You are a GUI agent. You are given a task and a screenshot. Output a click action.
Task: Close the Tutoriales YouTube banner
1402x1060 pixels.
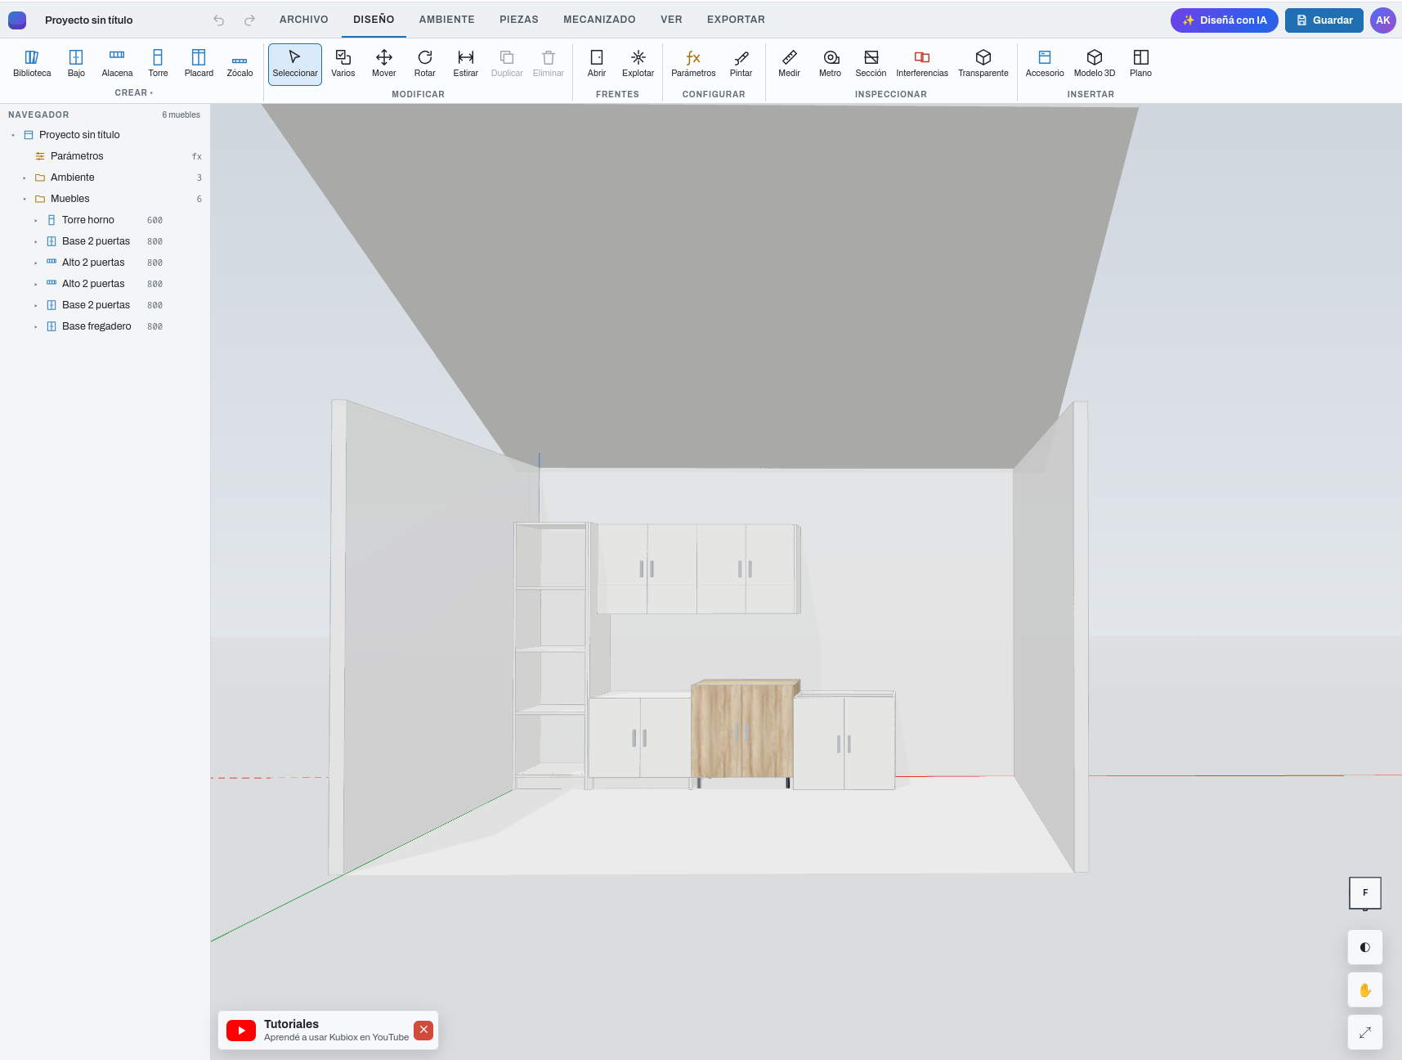[x=423, y=1030]
